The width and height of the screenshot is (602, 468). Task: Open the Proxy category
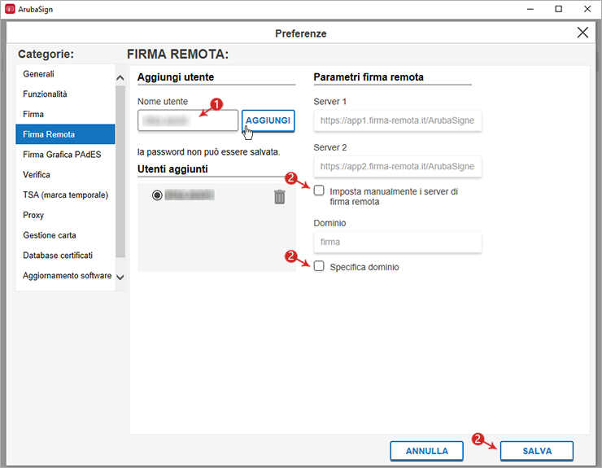point(65,215)
